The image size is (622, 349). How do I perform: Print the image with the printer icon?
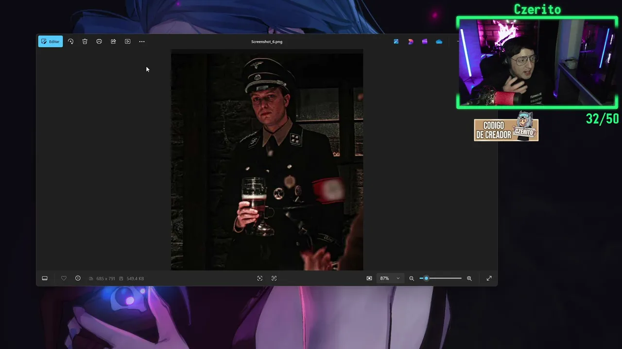99,42
